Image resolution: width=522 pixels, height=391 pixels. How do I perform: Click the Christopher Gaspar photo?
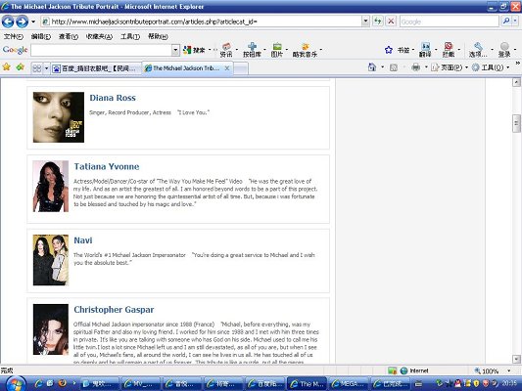tap(51, 329)
